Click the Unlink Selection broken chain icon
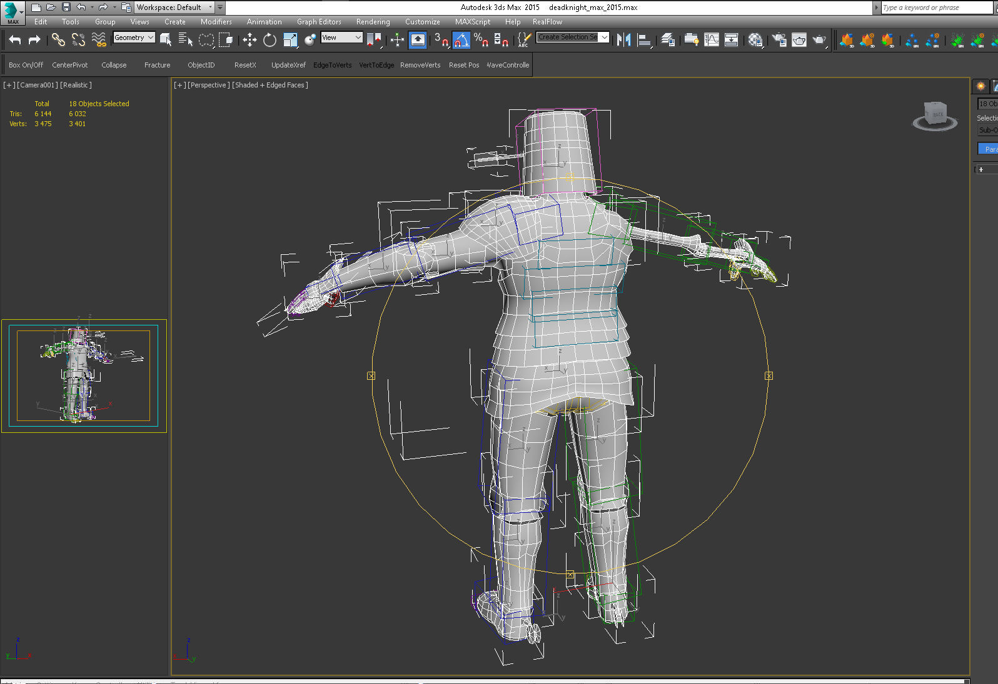 pyautogui.click(x=78, y=40)
